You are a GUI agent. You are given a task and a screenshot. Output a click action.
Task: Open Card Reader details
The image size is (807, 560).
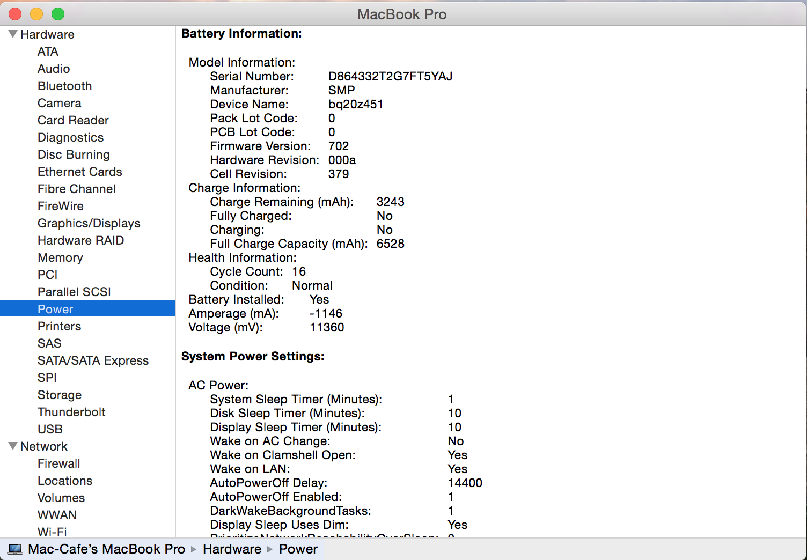[x=73, y=120]
